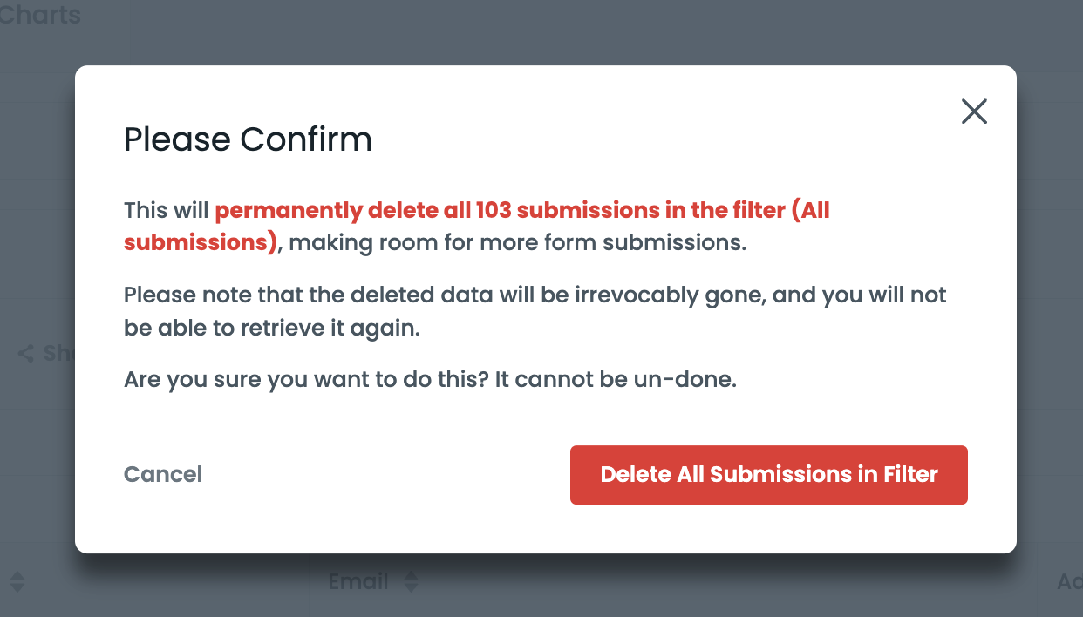Click the Please Confirm dialog heading
Image resolution: width=1083 pixels, height=617 pixels.
click(248, 139)
